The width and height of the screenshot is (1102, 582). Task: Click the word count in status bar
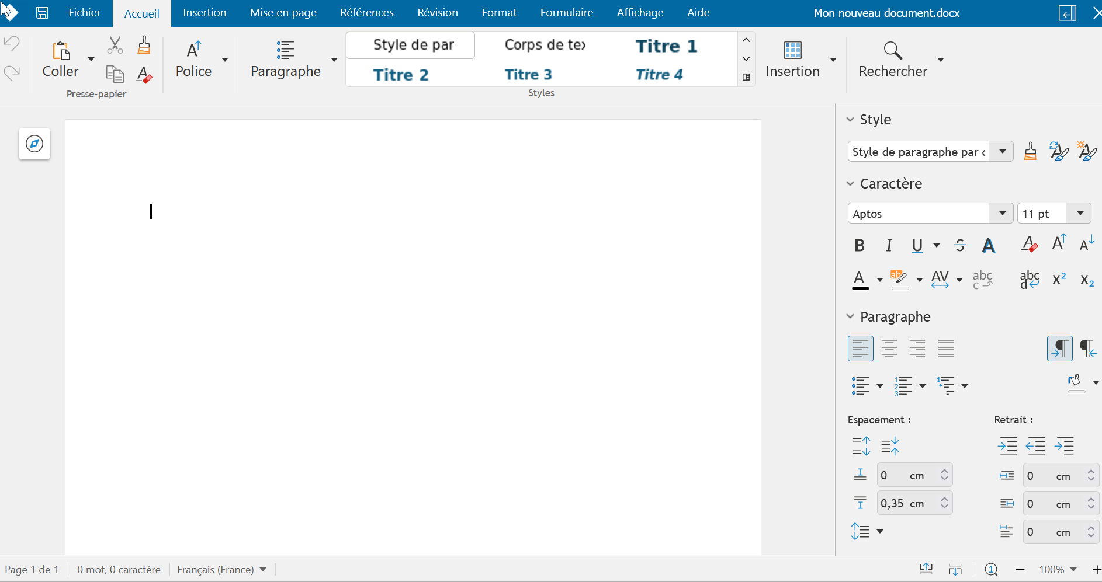click(119, 569)
